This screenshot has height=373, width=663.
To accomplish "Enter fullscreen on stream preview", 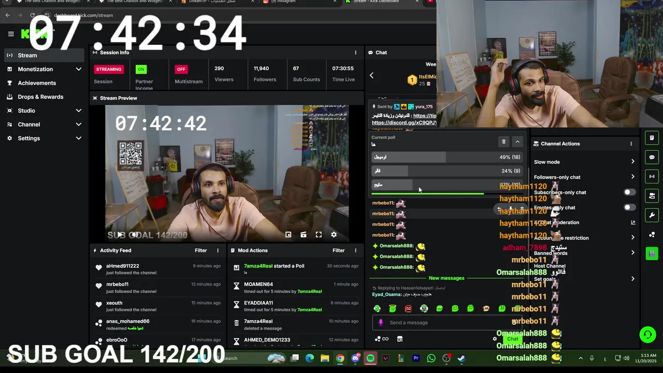I will (x=319, y=235).
